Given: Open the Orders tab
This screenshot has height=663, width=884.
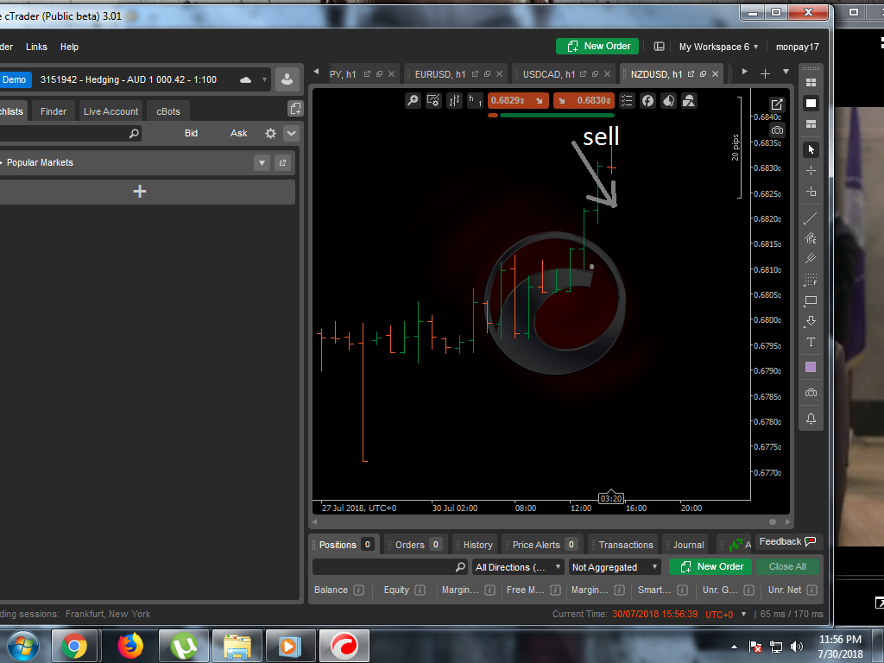Looking at the screenshot, I should 415,545.
